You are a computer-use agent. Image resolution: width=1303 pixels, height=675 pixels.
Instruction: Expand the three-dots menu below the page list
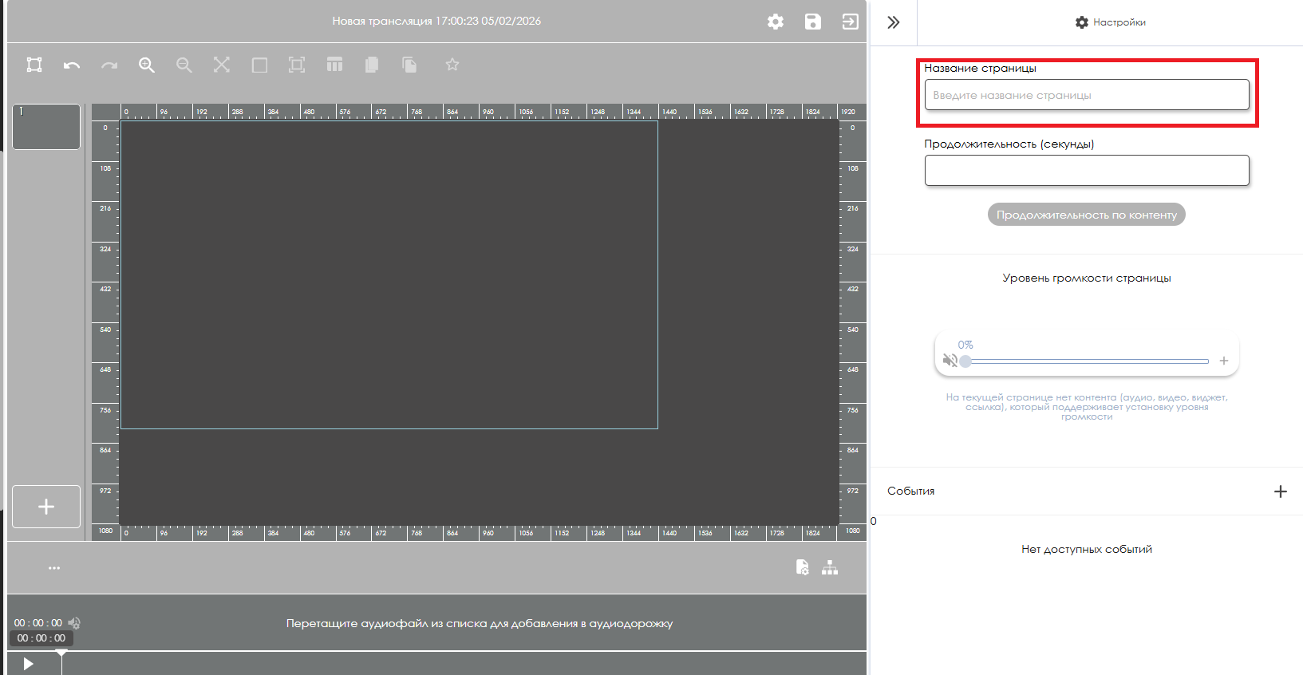point(54,568)
